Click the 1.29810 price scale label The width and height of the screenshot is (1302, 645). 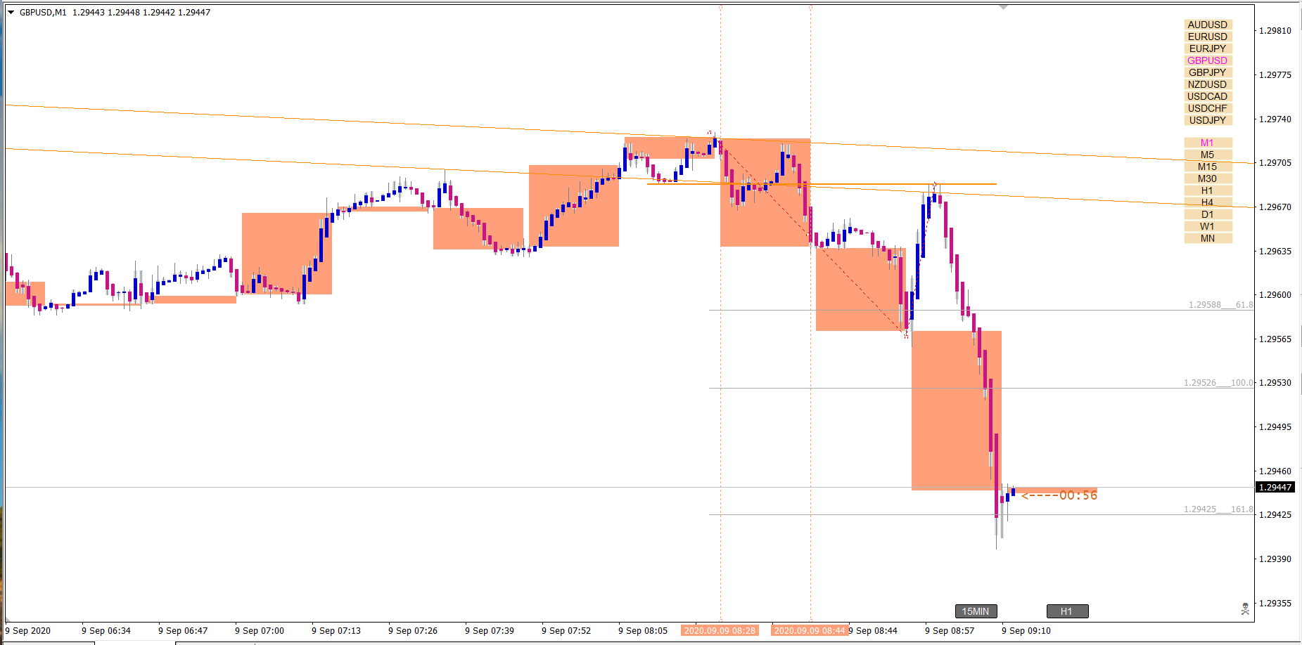tap(1275, 31)
